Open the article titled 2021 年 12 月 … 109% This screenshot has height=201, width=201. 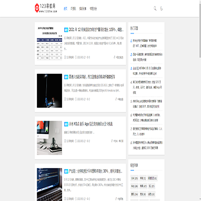tap(96, 30)
